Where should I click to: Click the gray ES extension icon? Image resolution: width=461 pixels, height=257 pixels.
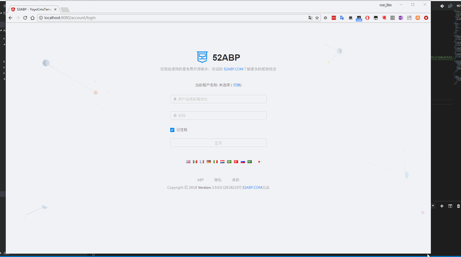[393, 18]
